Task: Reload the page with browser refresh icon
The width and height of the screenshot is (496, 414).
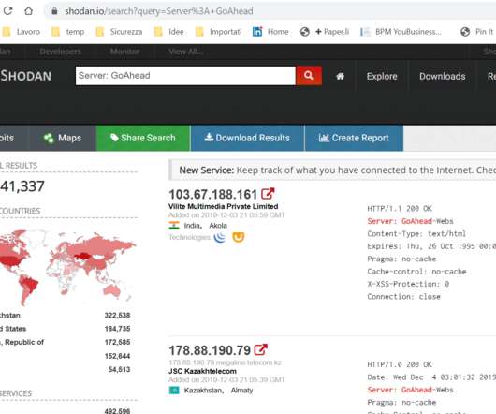Action: (7, 11)
